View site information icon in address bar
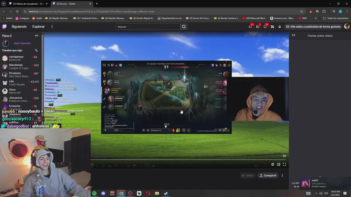This screenshot has width=351, height=197. tap(25, 11)
